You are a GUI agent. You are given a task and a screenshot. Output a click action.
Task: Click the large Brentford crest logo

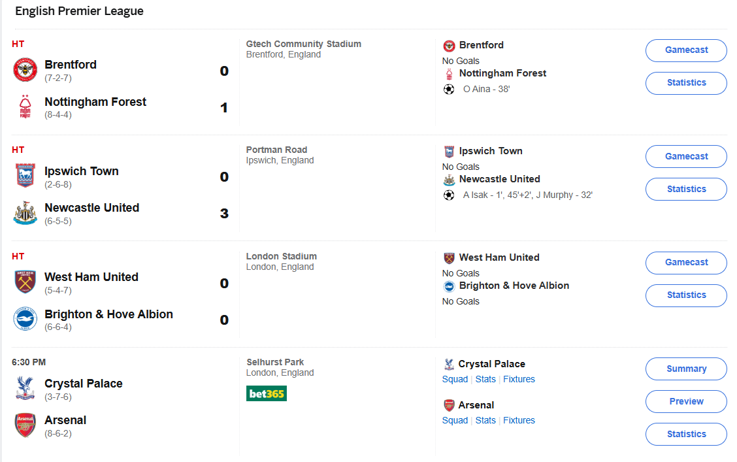click(25, 70)
